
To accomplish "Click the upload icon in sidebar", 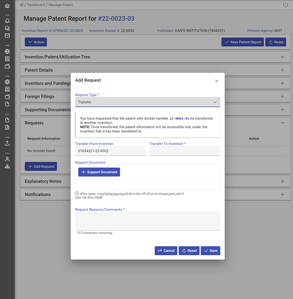I will 7,143.
